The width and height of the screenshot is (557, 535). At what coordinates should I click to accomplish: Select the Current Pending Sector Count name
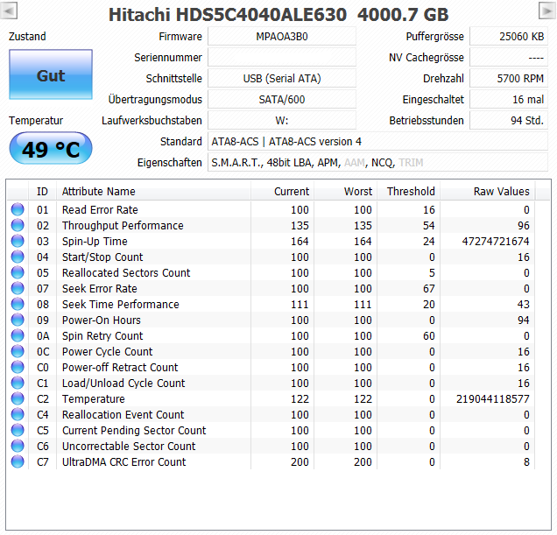pos(134,431)
